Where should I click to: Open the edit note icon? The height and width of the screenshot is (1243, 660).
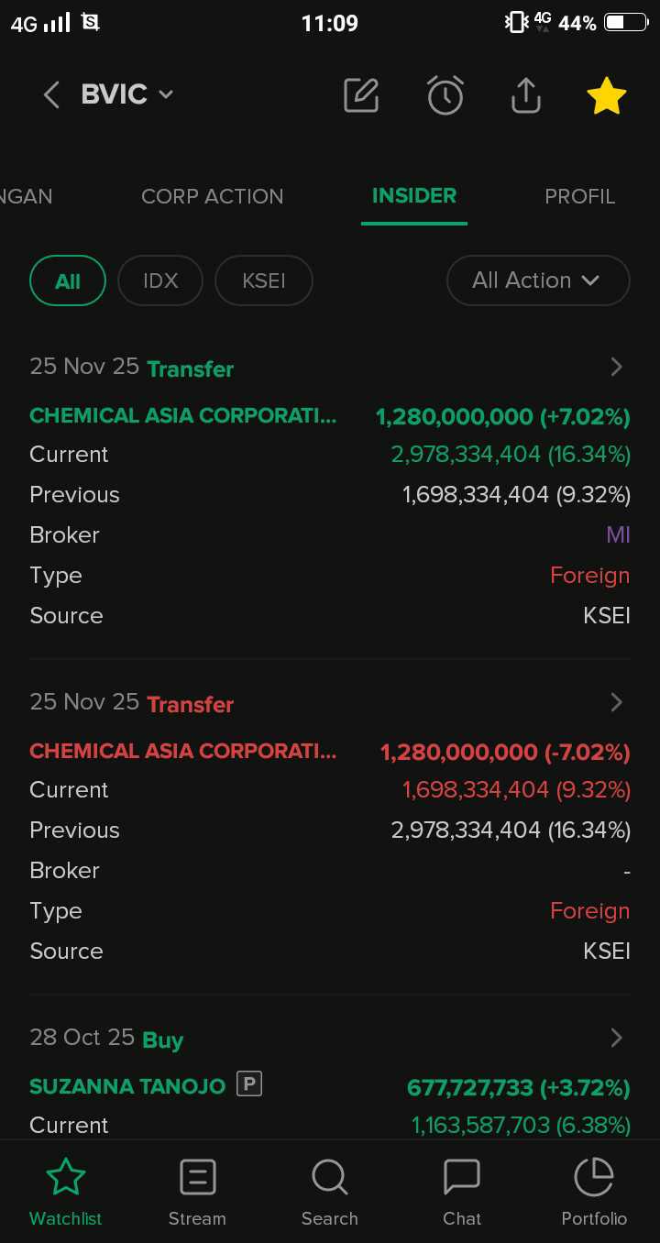[x=361, y=94]
